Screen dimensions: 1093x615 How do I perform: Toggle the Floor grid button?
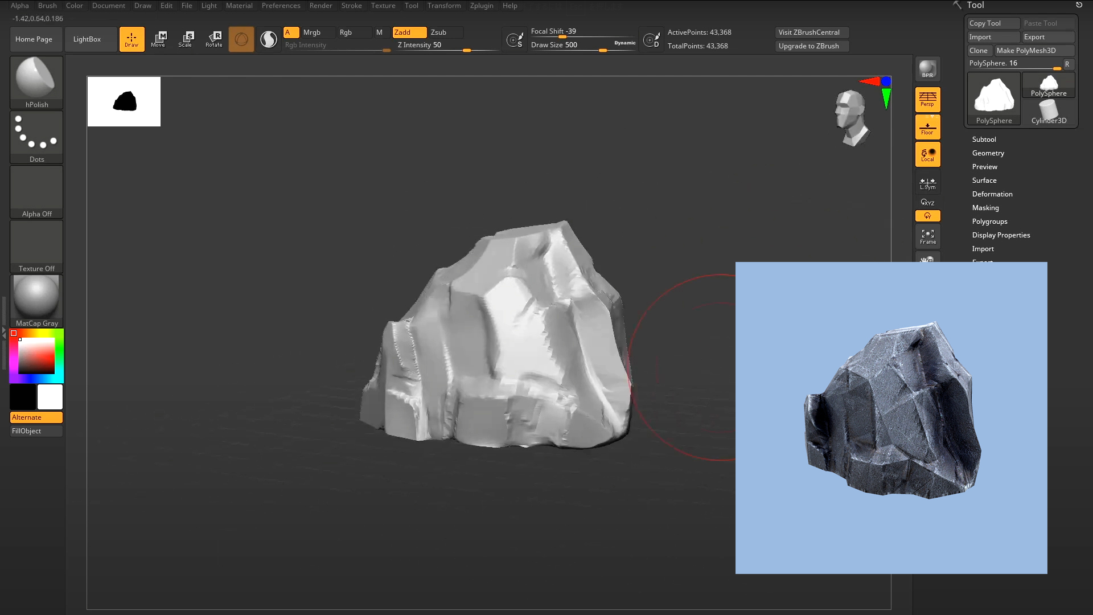(927, 127)
